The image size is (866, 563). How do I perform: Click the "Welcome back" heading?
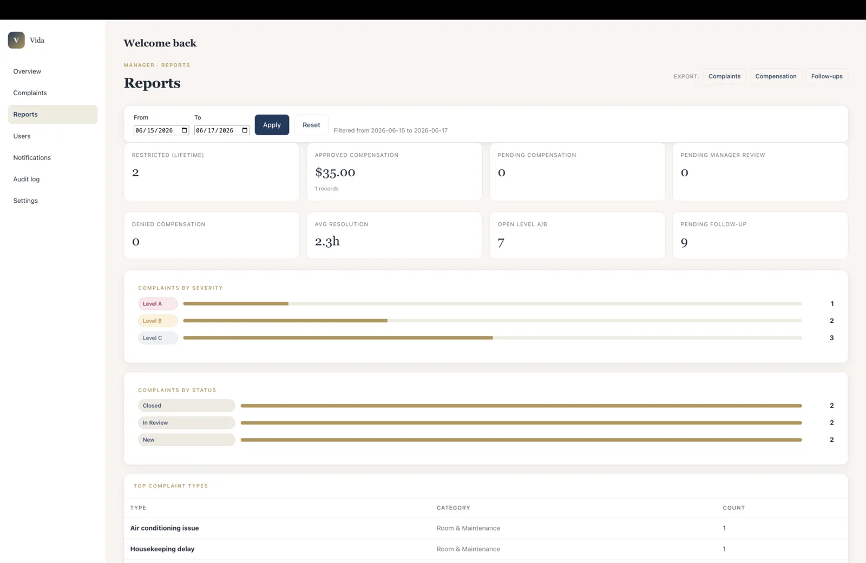160,43
